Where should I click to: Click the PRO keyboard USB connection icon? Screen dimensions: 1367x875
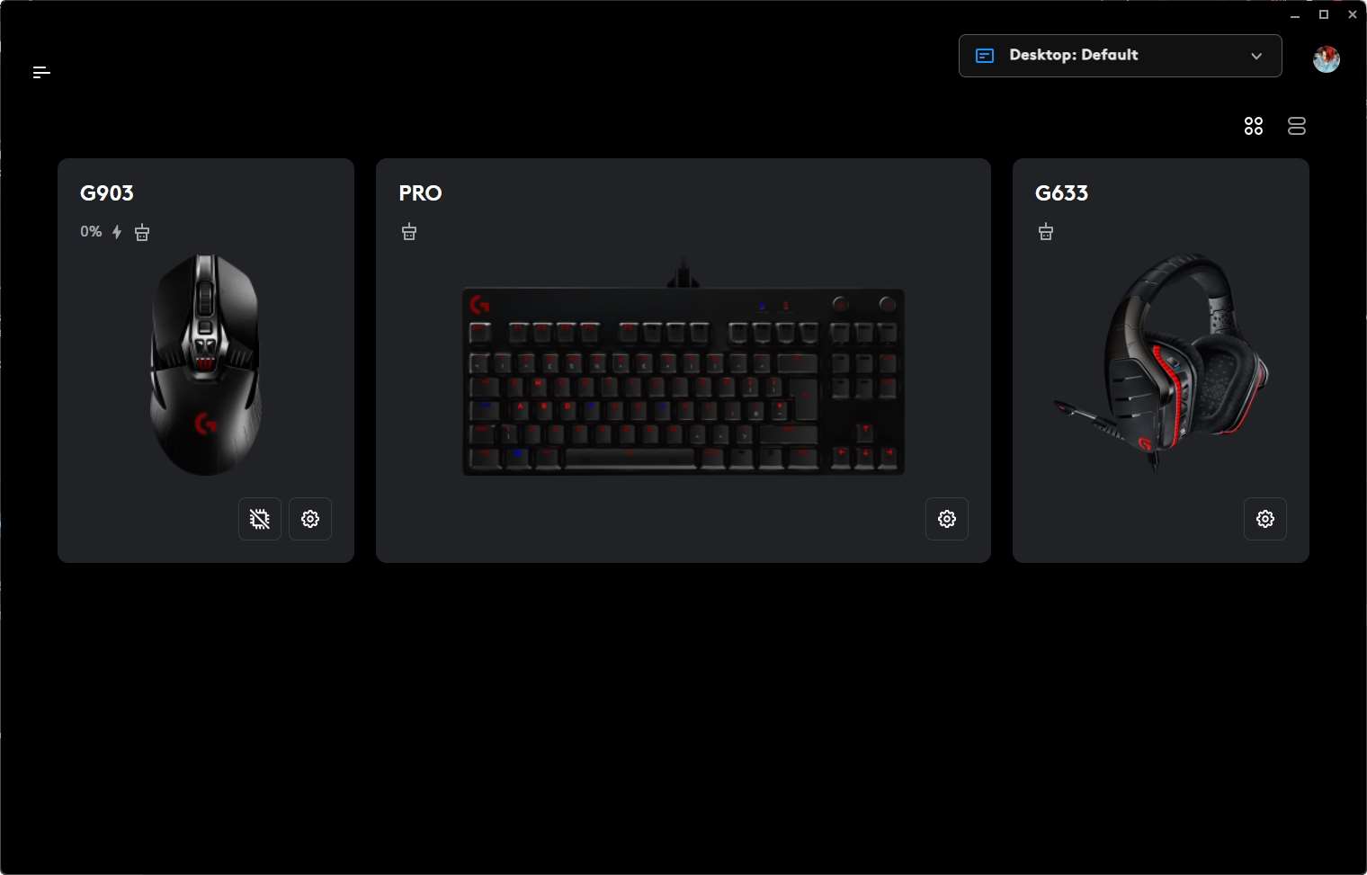point(409,232)
